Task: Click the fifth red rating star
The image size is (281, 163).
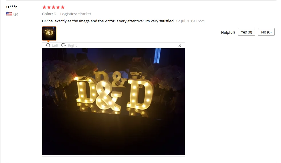Action: 63,7
